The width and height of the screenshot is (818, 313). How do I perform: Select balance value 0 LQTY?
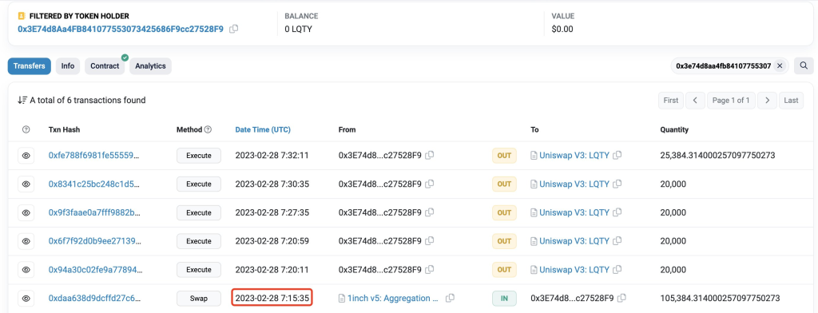click(x=298, y=30)
